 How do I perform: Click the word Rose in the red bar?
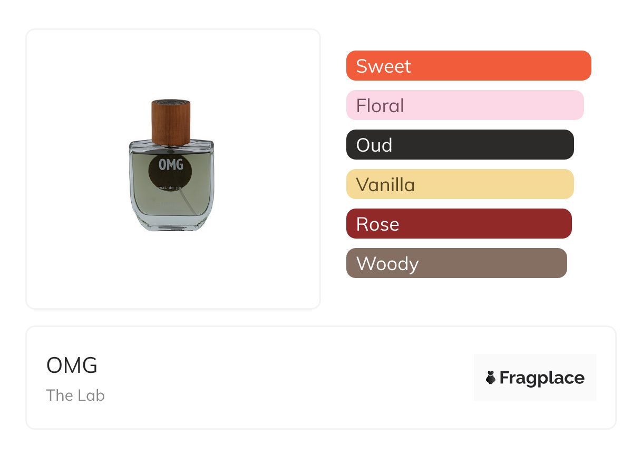377,224
